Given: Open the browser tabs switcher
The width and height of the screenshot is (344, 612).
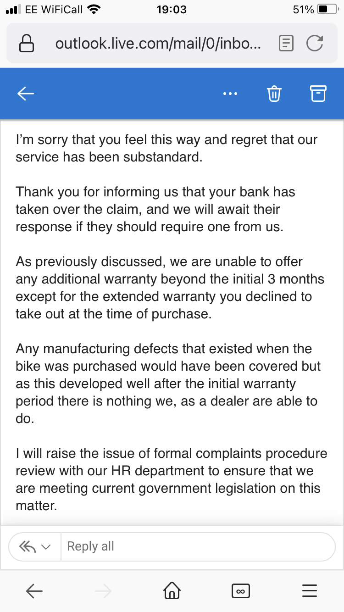Looking at the screenshot, I should [239, 591].
